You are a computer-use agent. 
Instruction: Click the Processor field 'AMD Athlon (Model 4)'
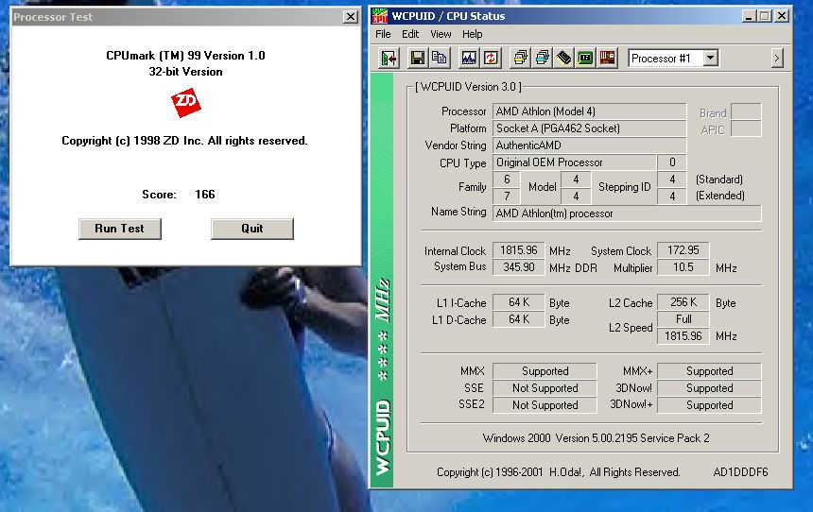coord(590,111)
